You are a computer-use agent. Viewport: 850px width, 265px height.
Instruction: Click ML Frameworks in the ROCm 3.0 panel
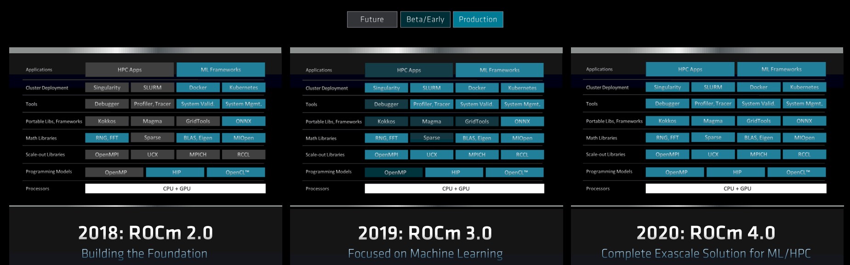(x=500, y=70)
